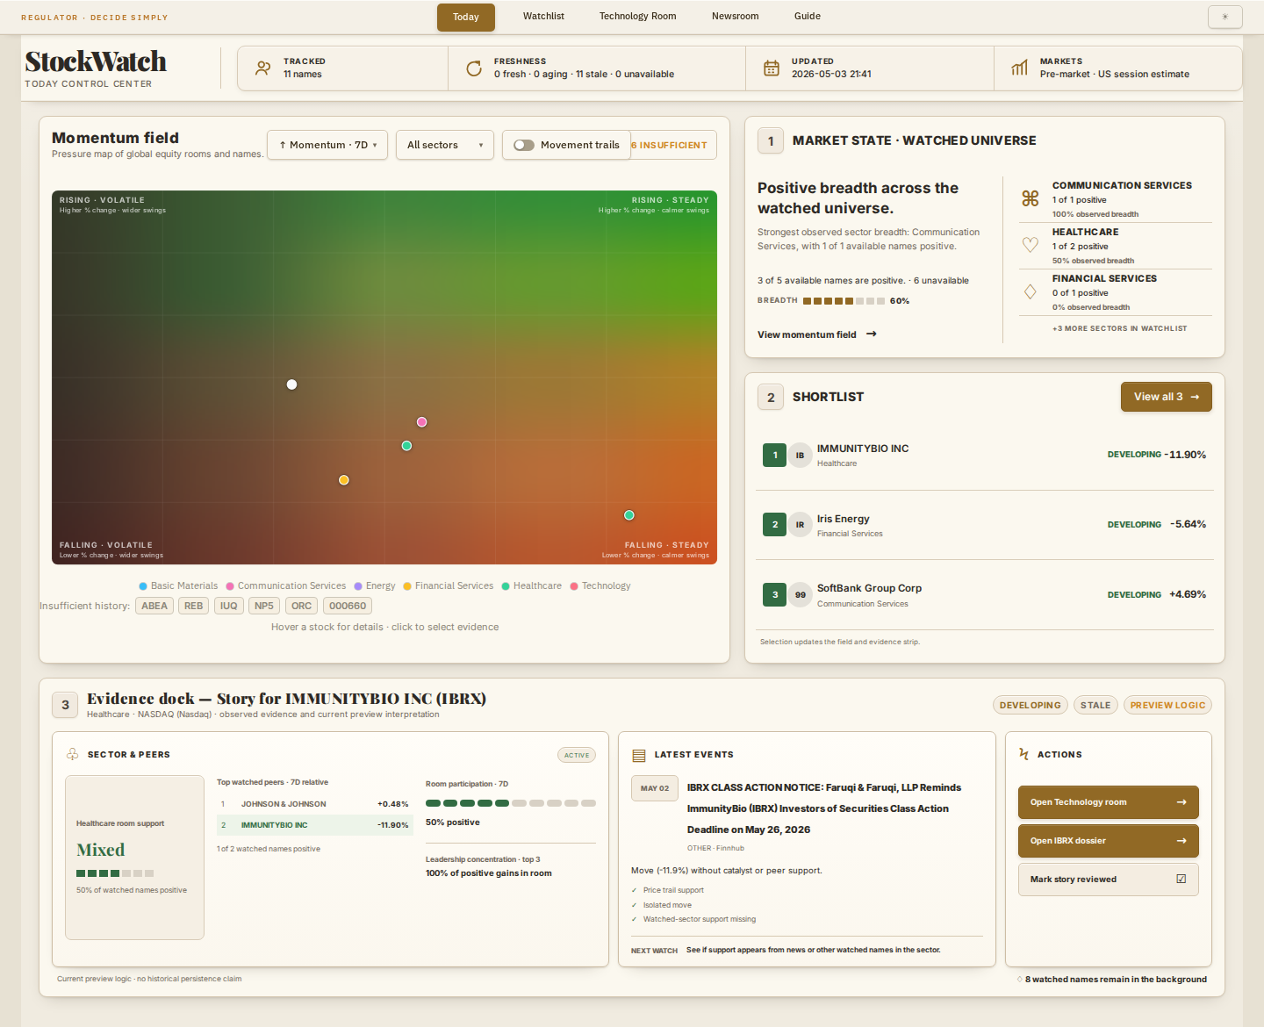Click the StockWatch logo
Viewport: 1264px width, 1027px height.
click(x=96, y=61)
